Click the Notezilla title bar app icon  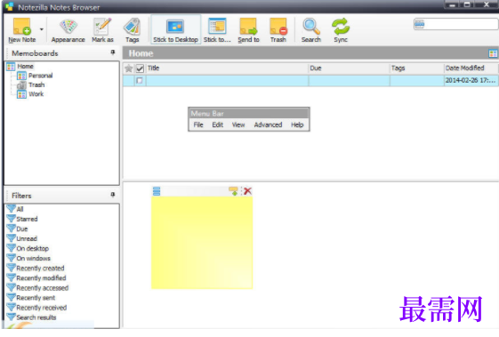(10, 6)
